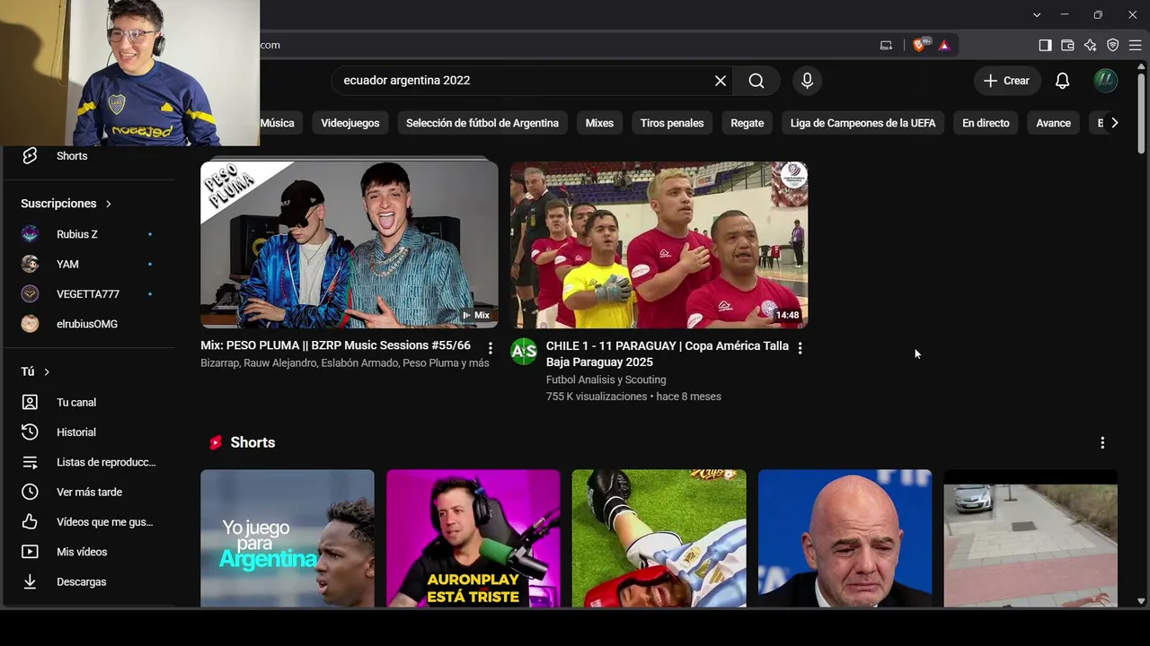
Task: Open Vídeos que me gustan in sidebar
Action: (x=88, y=522)
